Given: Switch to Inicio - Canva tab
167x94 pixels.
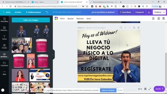Looking at the screenshot, I should tap(45, 2).
